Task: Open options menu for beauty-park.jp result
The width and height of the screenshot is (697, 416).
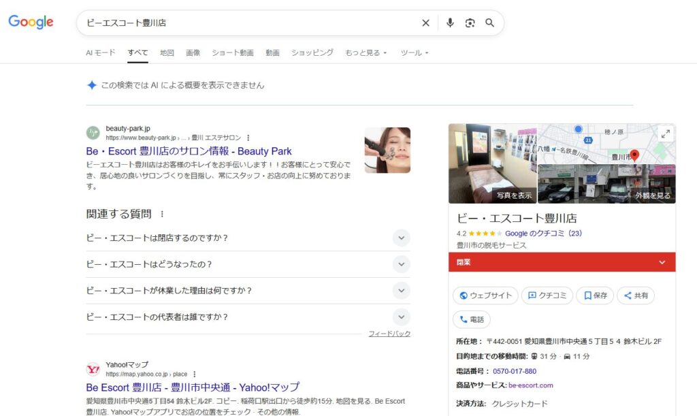Action: coord(248,138)
